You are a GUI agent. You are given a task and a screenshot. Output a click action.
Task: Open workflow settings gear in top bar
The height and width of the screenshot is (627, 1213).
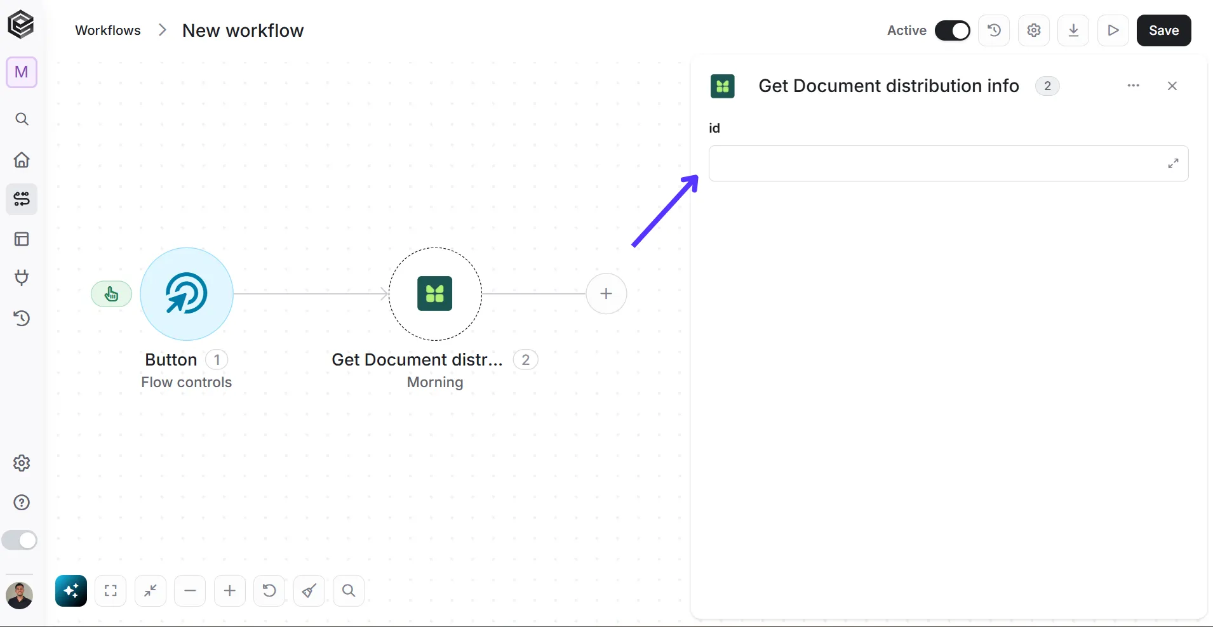point(1034,30)
